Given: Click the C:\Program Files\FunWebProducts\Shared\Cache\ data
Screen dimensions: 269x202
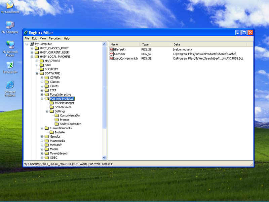Looking at the screenshot, I should (204, 54).
